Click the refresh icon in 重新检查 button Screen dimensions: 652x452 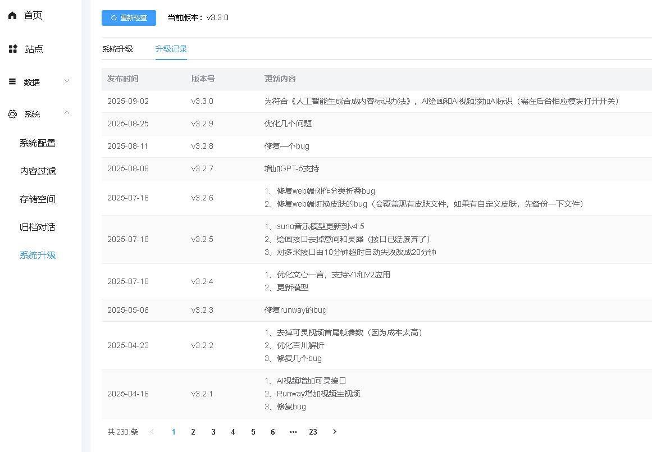pyautogui.click(x=114, y=18)
